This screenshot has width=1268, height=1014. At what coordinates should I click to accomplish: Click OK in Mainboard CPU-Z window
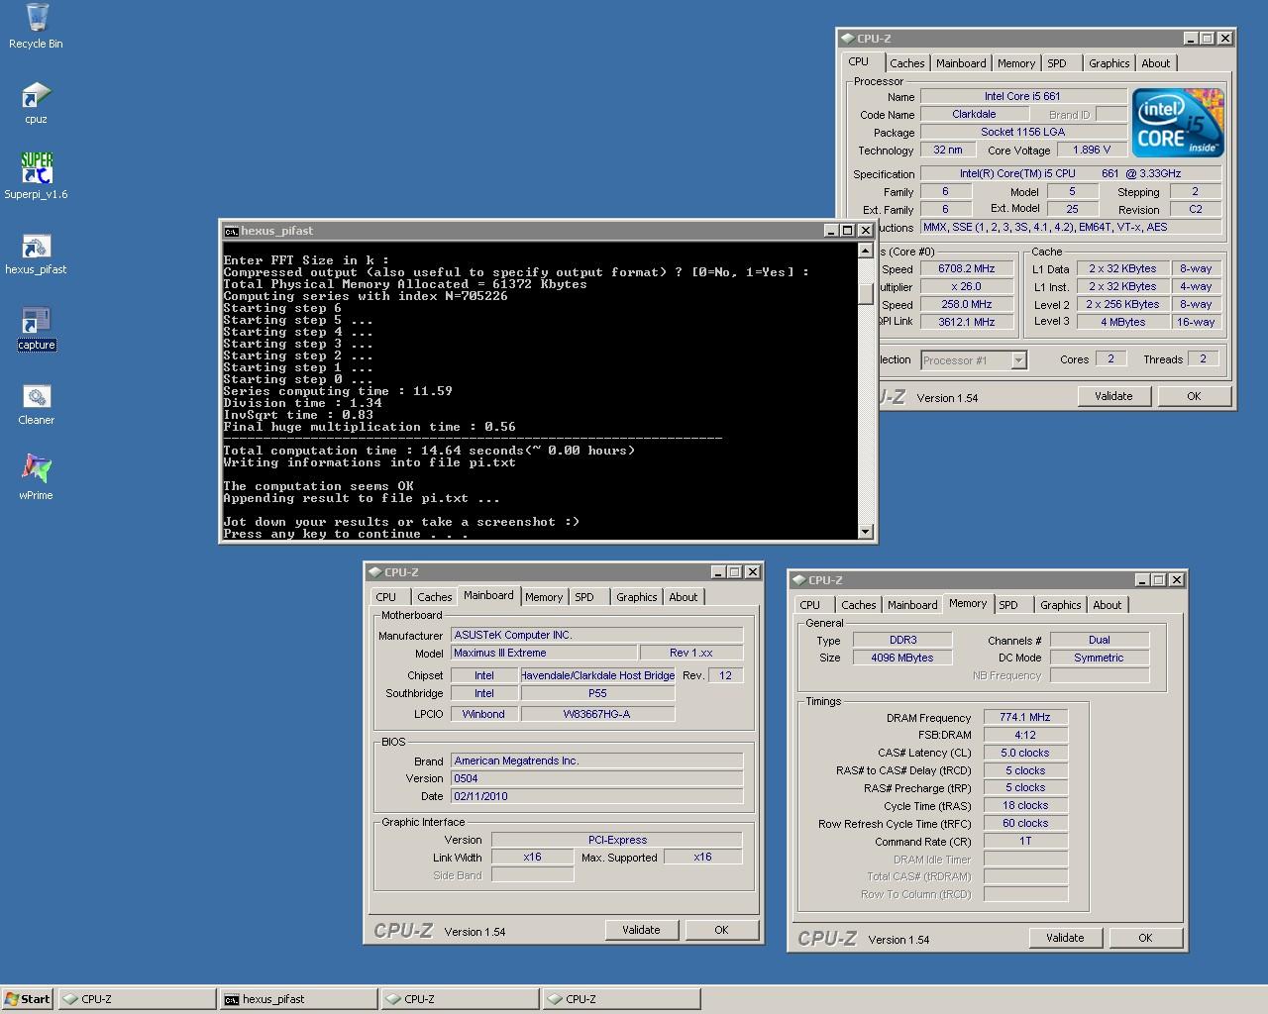[x=721, y=930]
